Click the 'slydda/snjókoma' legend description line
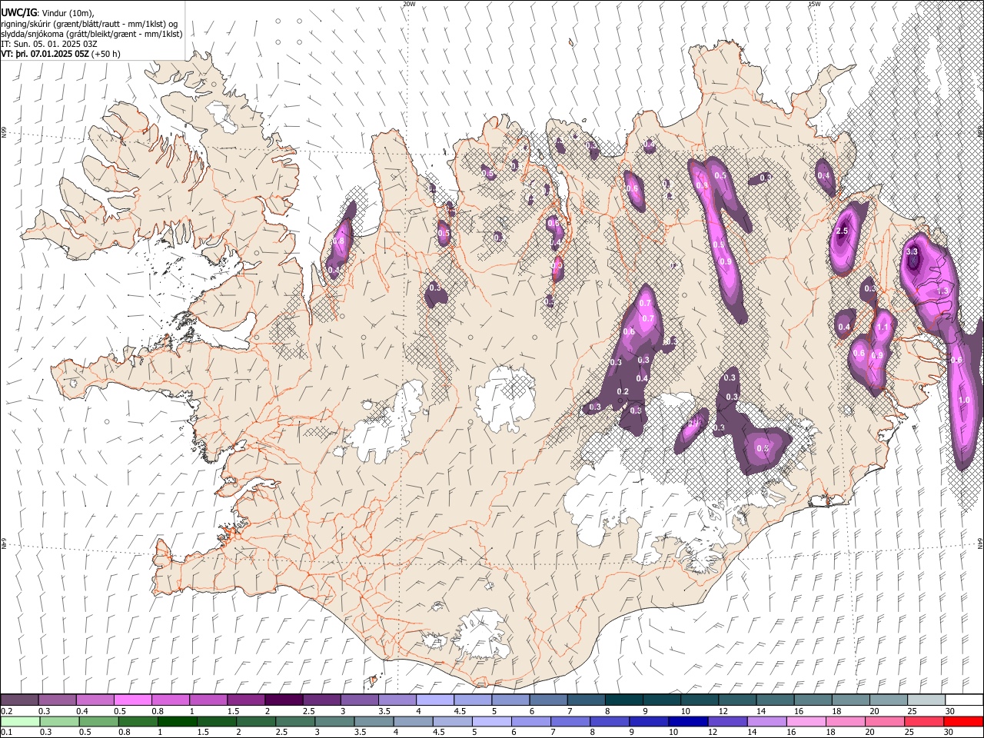 (x=91, y=34)
